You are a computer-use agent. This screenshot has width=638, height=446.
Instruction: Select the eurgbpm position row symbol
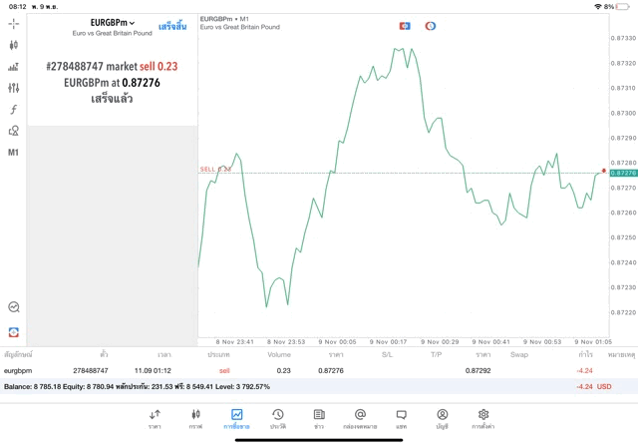[x=18, y=370]
